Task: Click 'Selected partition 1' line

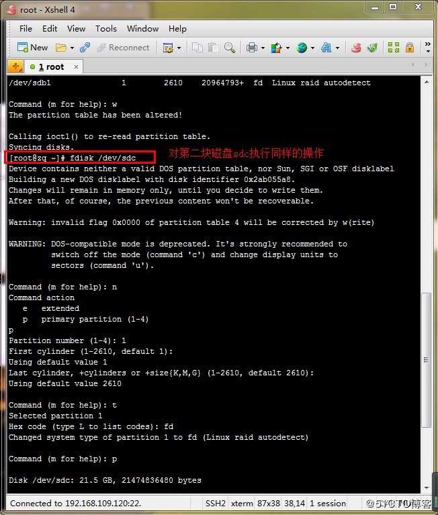Action: tap(56, 416)
